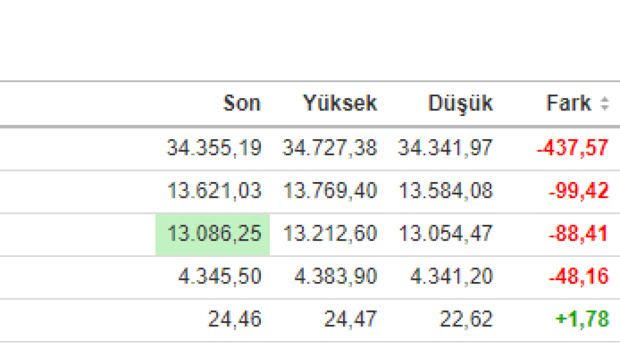The image size is (620, 348).
Task: Click the red -99,42 Fark value
Action: [578, 191]
